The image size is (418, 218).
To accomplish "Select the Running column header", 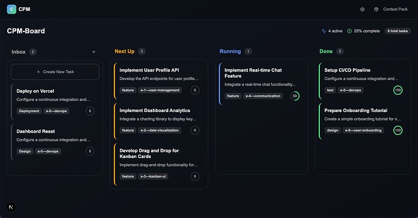I will [x=230, y=51].
